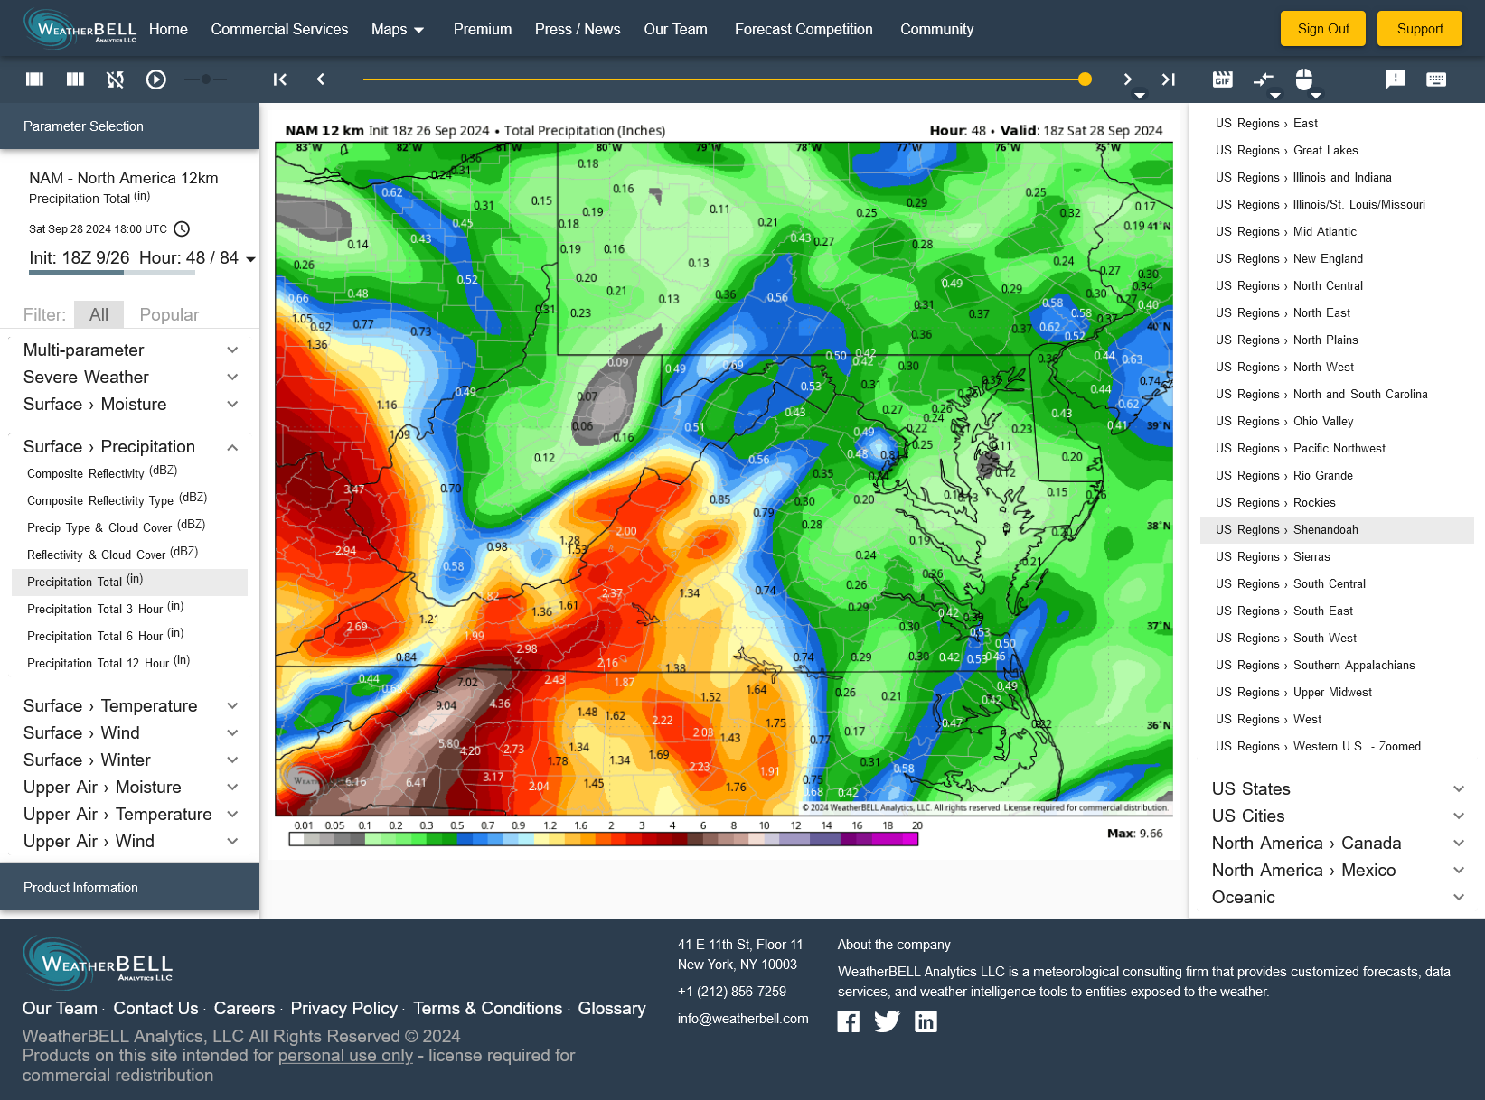Expand the US States region list
This screenshot has width=1485, height=1100.
(1338, 789)
